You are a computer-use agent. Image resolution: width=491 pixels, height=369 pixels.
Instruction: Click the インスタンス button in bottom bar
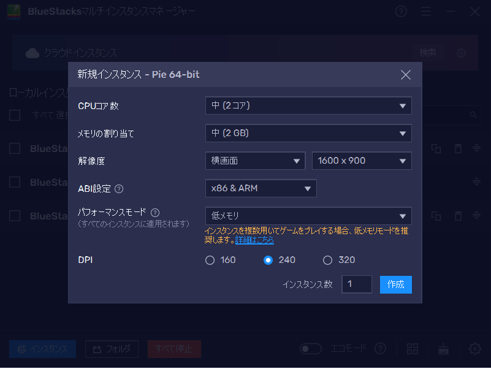click(42, 349)
